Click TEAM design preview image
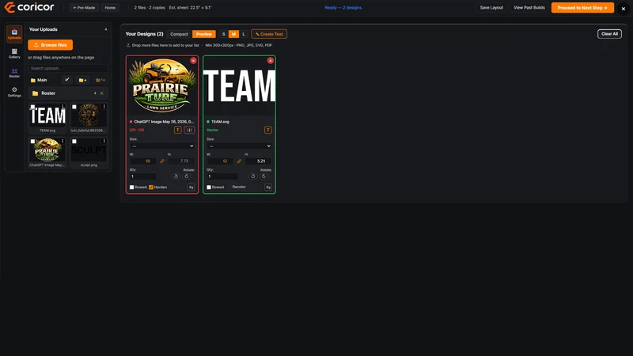This screenshot has height=356, width=633. point(240,86)
